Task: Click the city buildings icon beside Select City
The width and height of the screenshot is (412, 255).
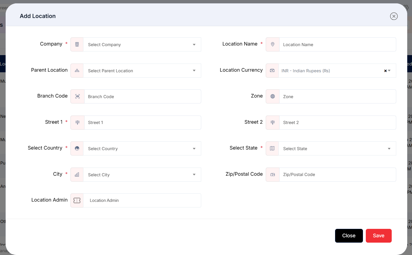Action: pos(77,175)
